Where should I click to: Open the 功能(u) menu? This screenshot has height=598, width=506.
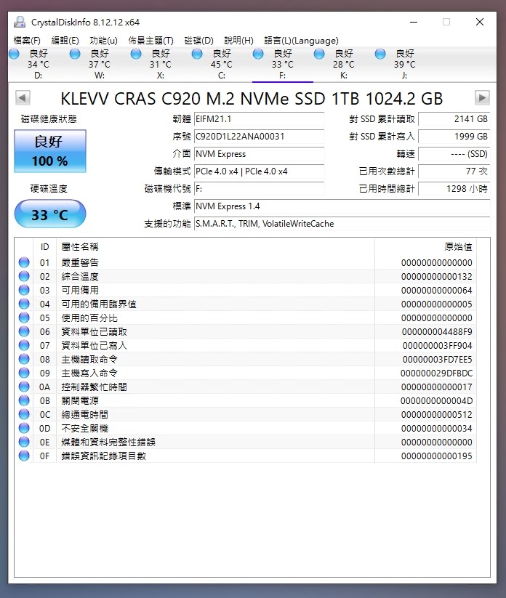(x=103, y=41)
